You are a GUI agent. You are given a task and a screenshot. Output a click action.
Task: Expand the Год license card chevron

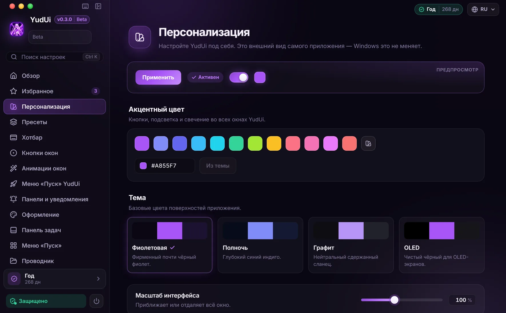tap(98, 279)
